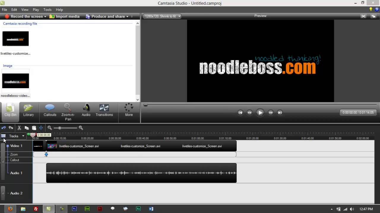This screenshot has width=380, height=213.
Task: Click the redo arrow in timeline toolbar
Action: (11, 128)
